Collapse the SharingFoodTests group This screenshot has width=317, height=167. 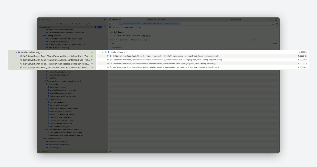(43, 36)
